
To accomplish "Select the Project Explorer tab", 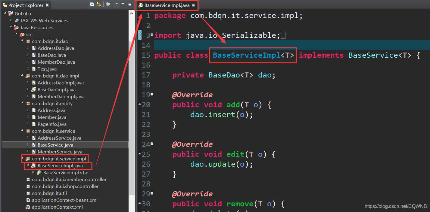I will point(26,5).
